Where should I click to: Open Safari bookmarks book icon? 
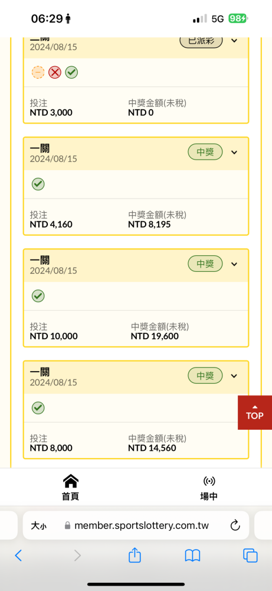[192, 556]
